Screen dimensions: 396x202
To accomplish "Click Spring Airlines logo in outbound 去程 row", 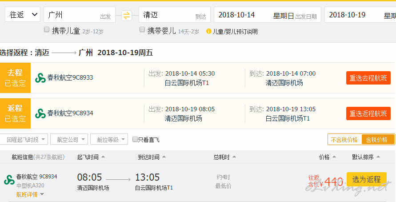I will pyautogui.click(x=40, y=78).
